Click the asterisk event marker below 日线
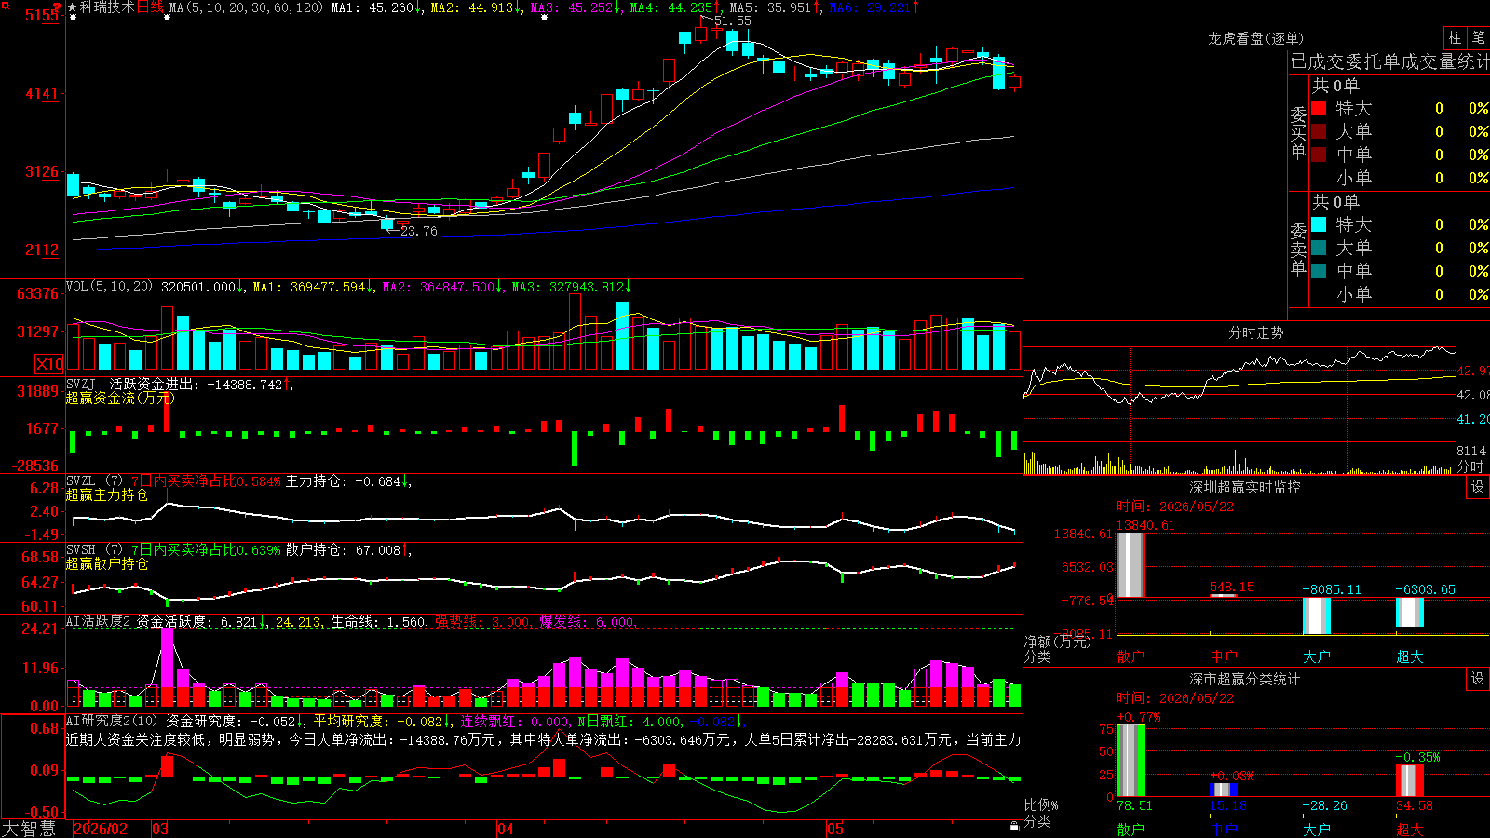This screenshot has width=1490, height=838. coord(167,18)
